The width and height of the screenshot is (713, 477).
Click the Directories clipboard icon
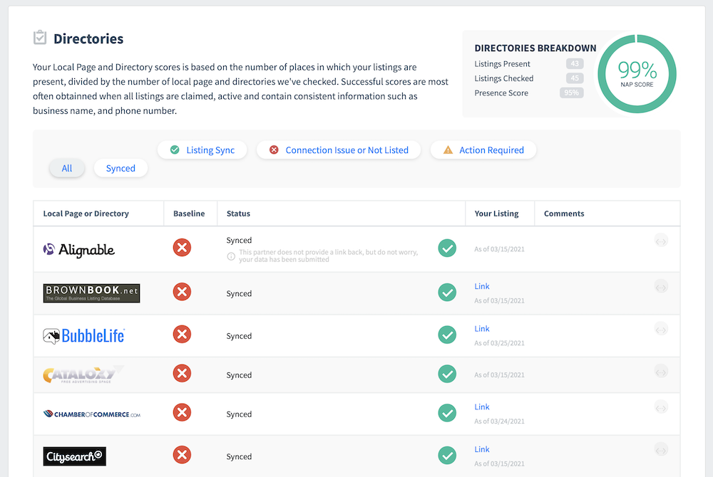[40, 38]
